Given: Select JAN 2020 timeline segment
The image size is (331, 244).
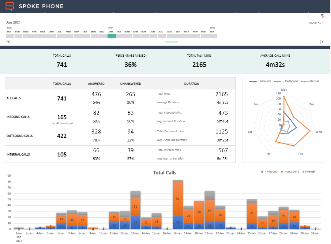Looking at the screenshot, I should (10, 36).
